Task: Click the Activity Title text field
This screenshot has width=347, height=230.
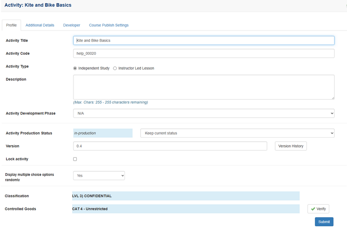Action: (203, 40)
